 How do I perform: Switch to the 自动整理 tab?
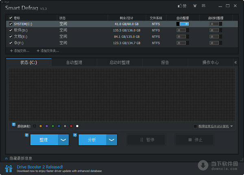coord(74,63)
